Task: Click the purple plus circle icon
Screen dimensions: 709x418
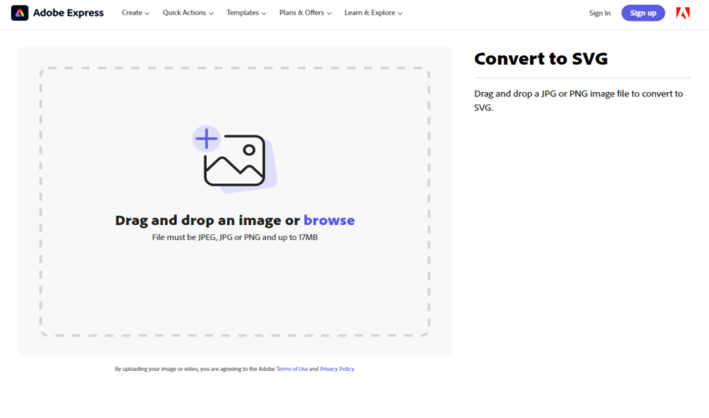Action: 206,139
